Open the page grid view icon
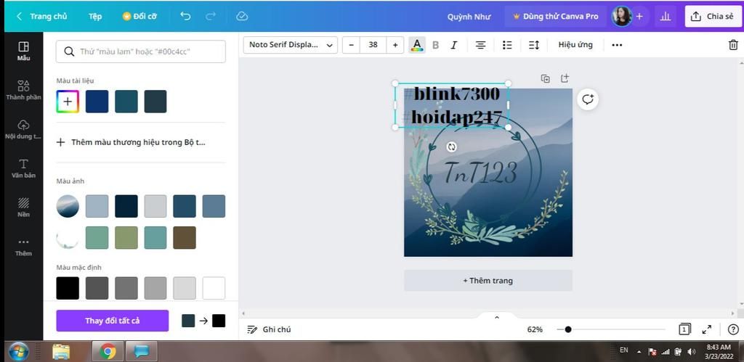744x362 pixels. click(684, 329)
